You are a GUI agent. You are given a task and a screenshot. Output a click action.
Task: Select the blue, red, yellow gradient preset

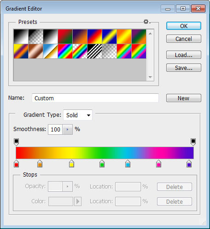click(x=95, y=37)
